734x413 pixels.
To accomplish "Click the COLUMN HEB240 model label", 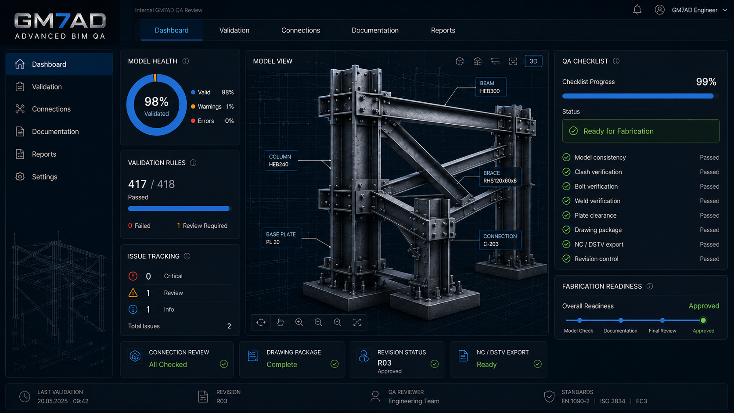I will point(281,160).
